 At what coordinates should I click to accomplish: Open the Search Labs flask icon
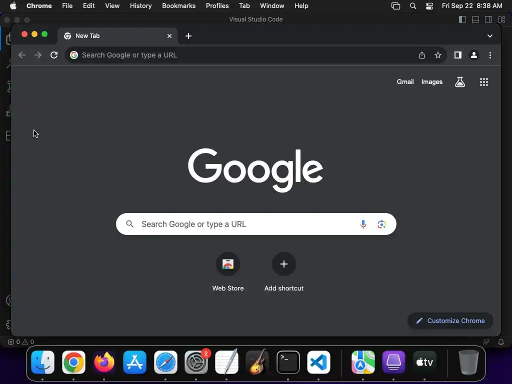click(460, 82)
